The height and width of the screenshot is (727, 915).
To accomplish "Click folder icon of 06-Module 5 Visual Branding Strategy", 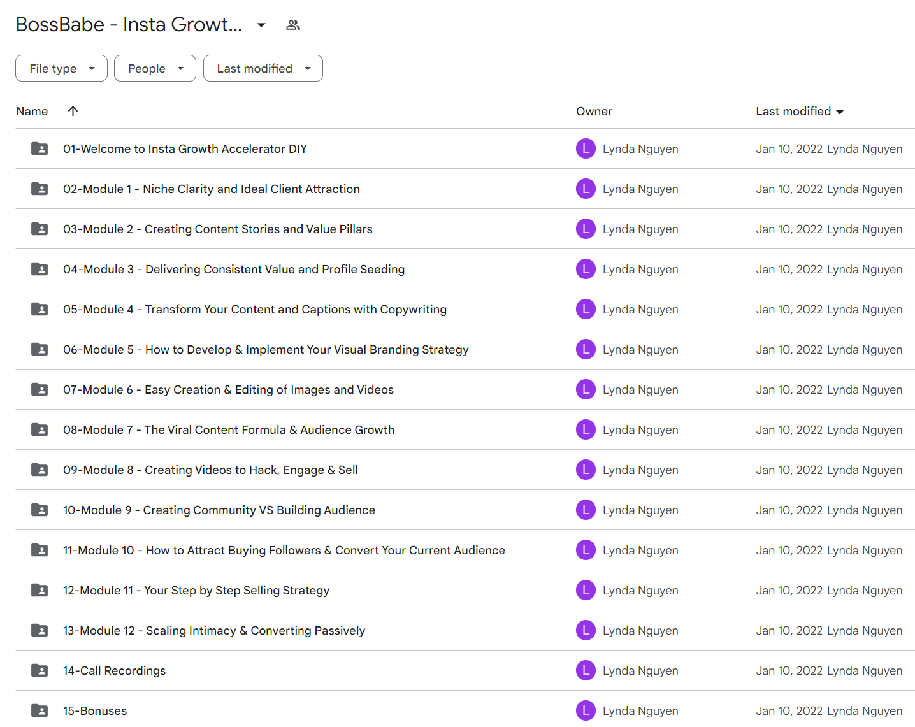I will click(40, 349).
